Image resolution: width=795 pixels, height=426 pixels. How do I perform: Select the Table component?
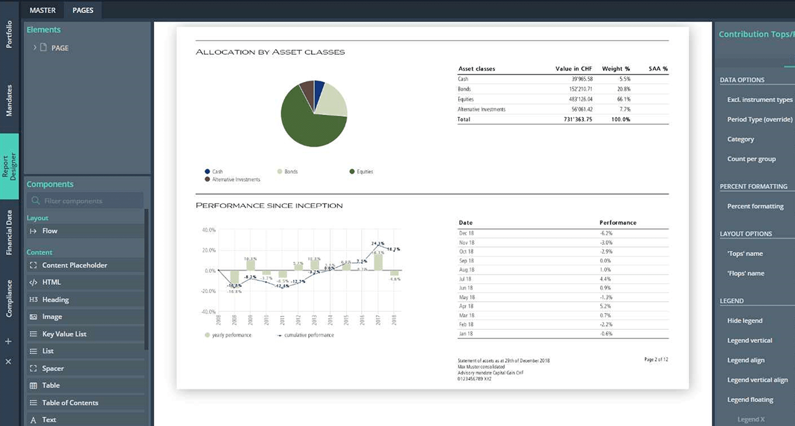pos(84,386)
